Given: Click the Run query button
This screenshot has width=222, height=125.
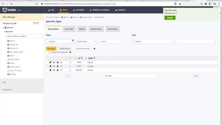Looking at the screenshot, I should point(51,49).
